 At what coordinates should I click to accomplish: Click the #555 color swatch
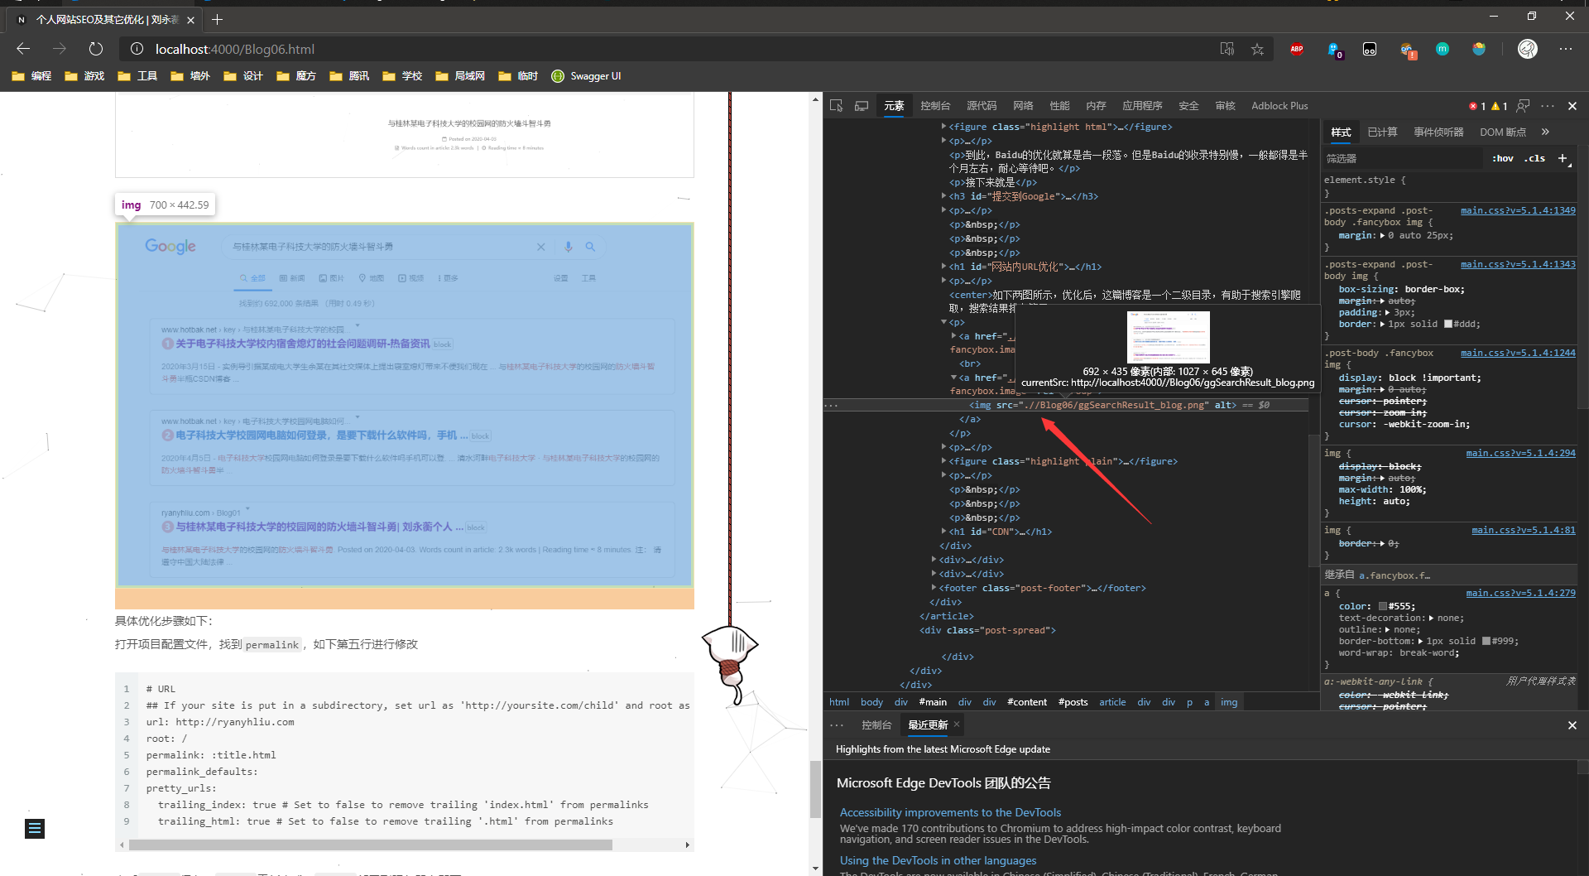tap(1383, 606)
